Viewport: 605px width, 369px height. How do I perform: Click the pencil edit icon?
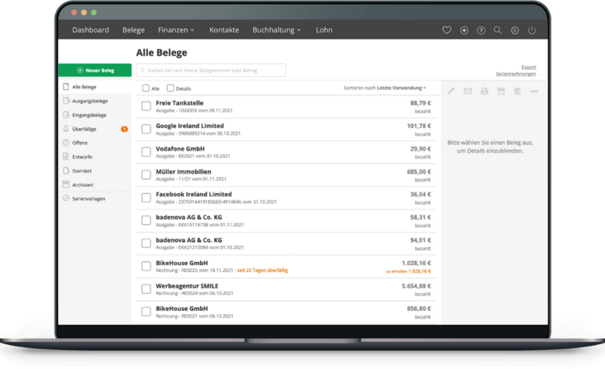(451, 91)
